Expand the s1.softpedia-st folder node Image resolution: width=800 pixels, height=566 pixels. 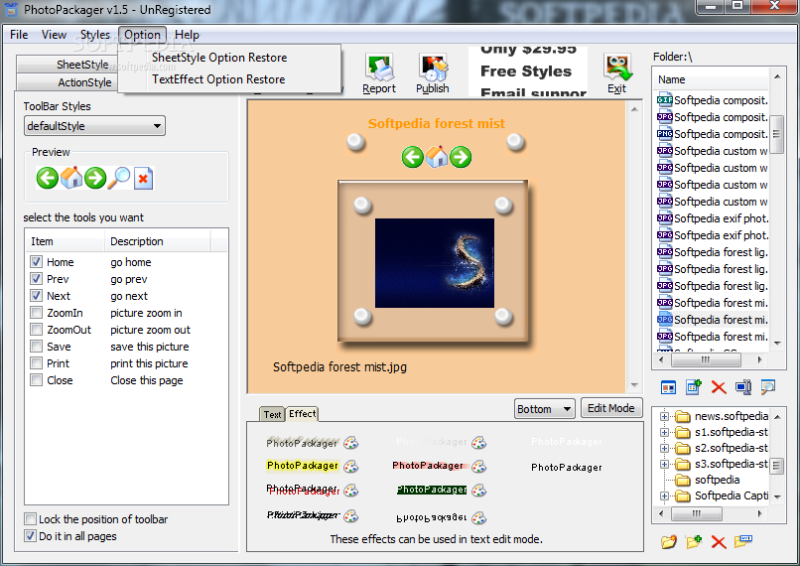(664, 432)
